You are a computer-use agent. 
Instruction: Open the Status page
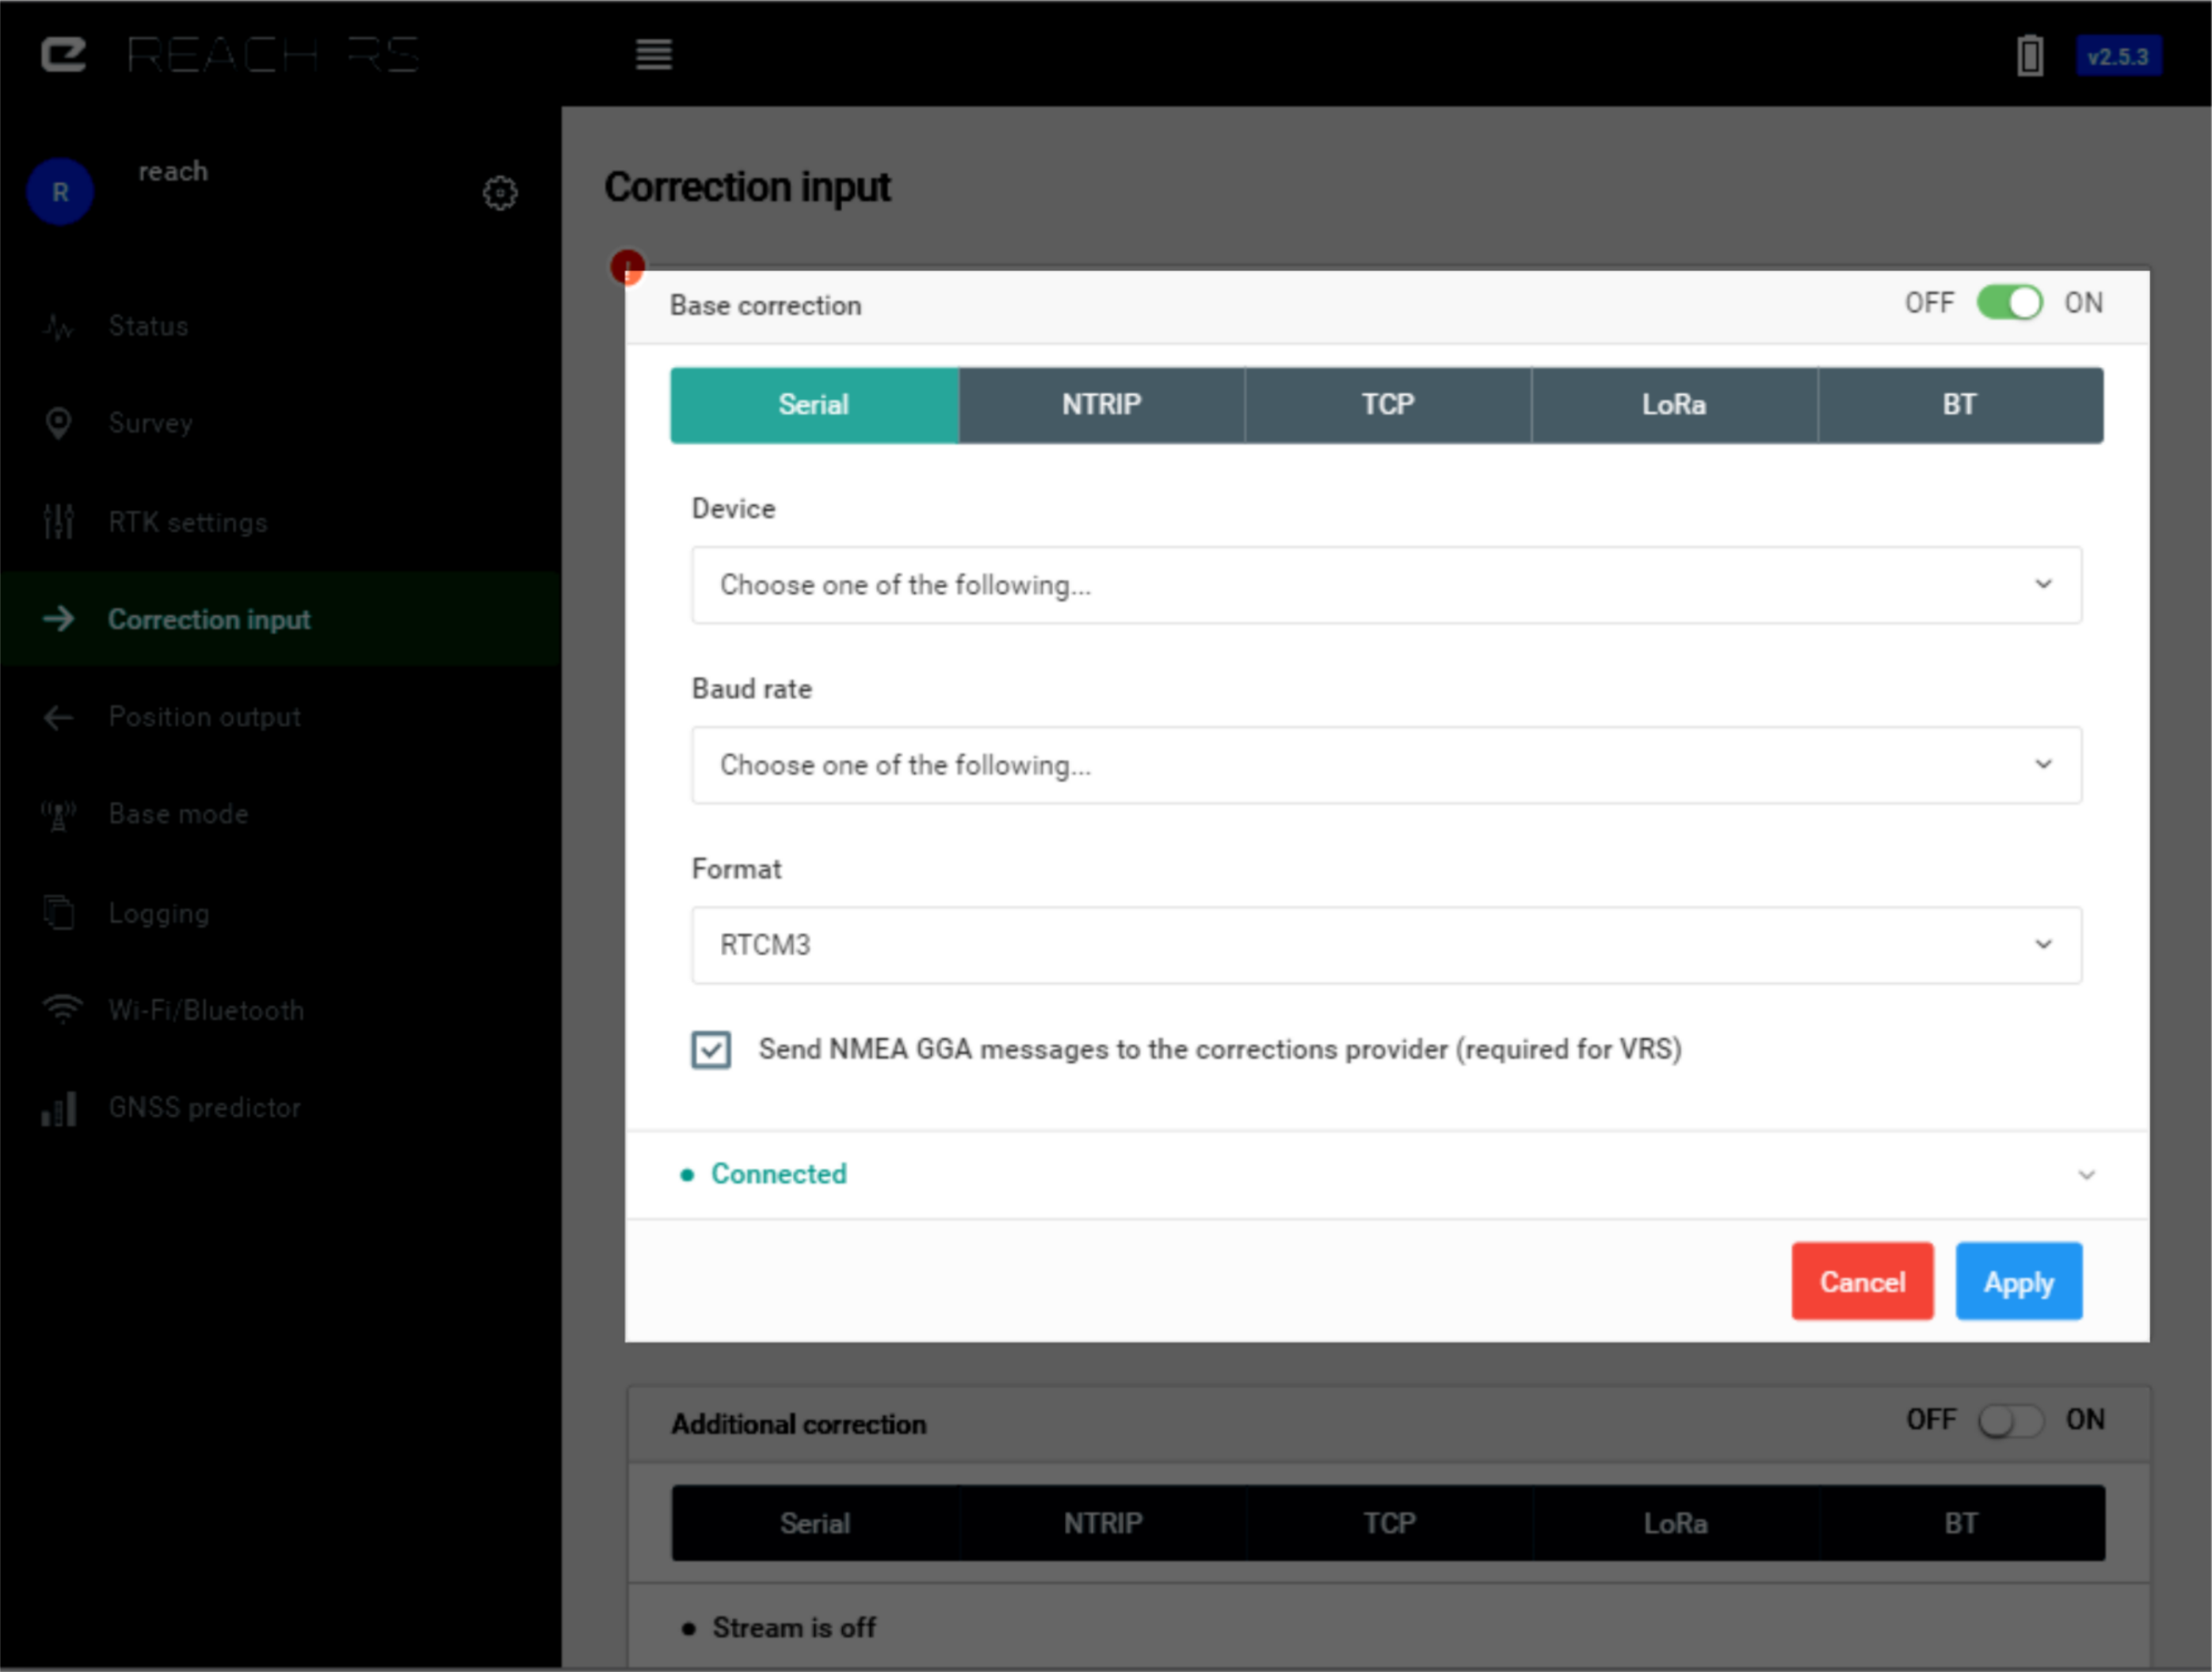click(280, 326)
